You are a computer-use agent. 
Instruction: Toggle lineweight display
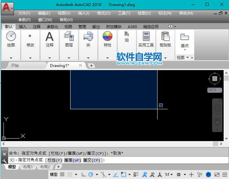tap(136, 174)
